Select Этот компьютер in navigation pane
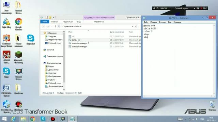218x122 pixels. click(54, 63)
